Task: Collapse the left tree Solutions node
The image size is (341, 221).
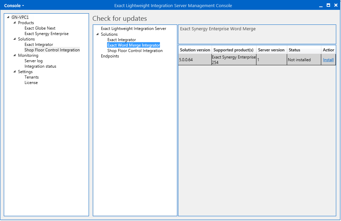Action: (x=15, y=39)
